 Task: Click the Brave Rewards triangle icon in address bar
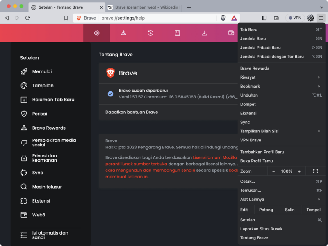pyautogui.click(x=234, y=18)
